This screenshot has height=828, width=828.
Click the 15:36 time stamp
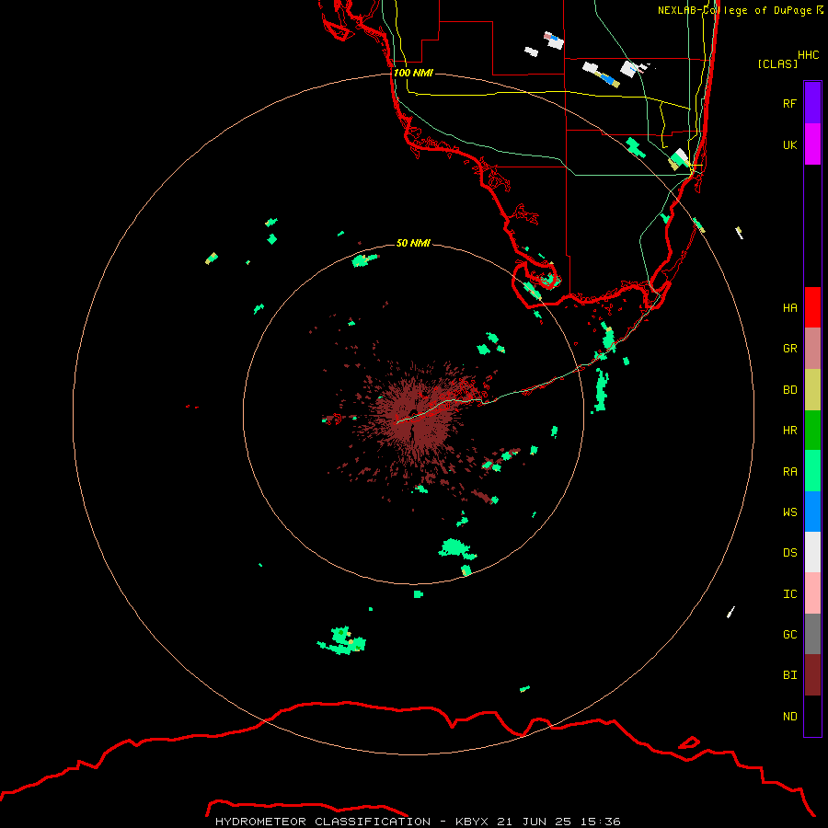600,822
